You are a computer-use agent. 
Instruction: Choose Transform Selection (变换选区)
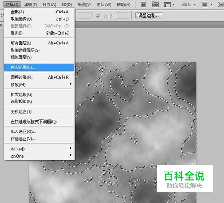click(x=39, y=111)
